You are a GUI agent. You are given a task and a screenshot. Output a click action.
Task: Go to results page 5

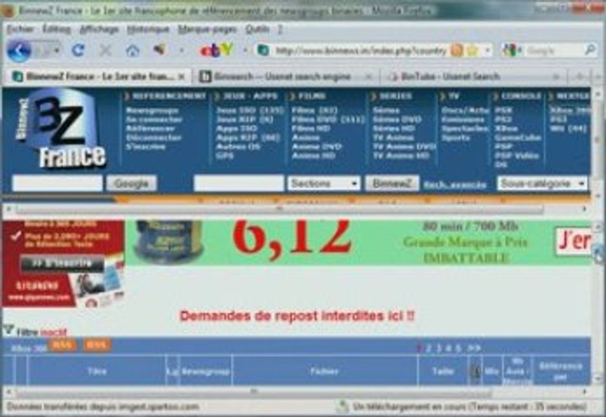click(458, 348)
